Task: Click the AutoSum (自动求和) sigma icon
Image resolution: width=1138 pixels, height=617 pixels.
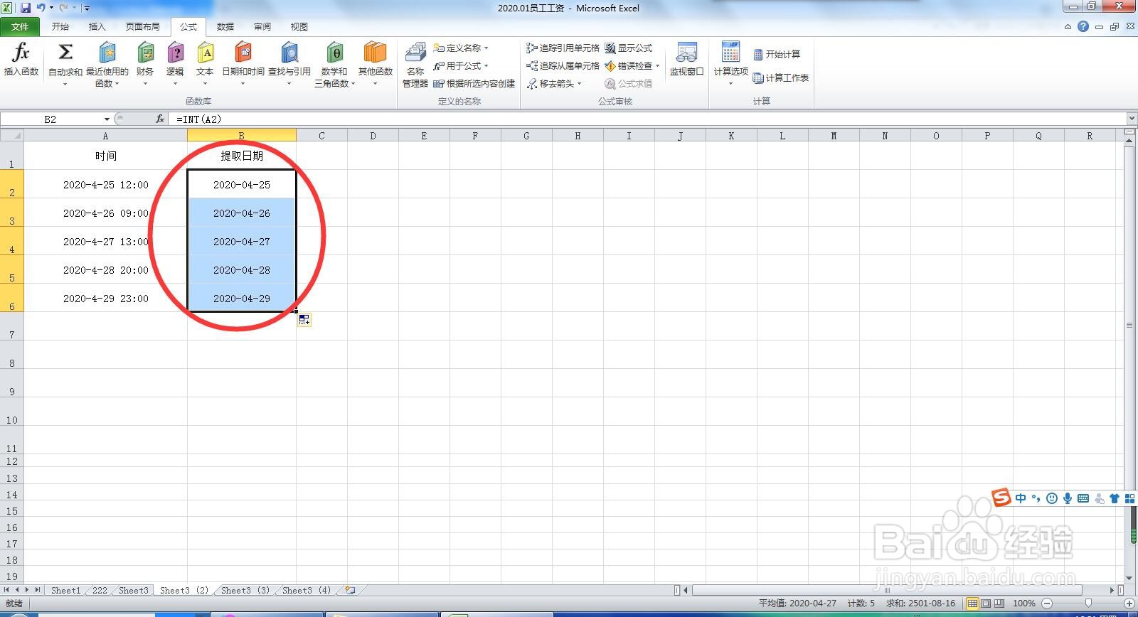Action: 65,52
